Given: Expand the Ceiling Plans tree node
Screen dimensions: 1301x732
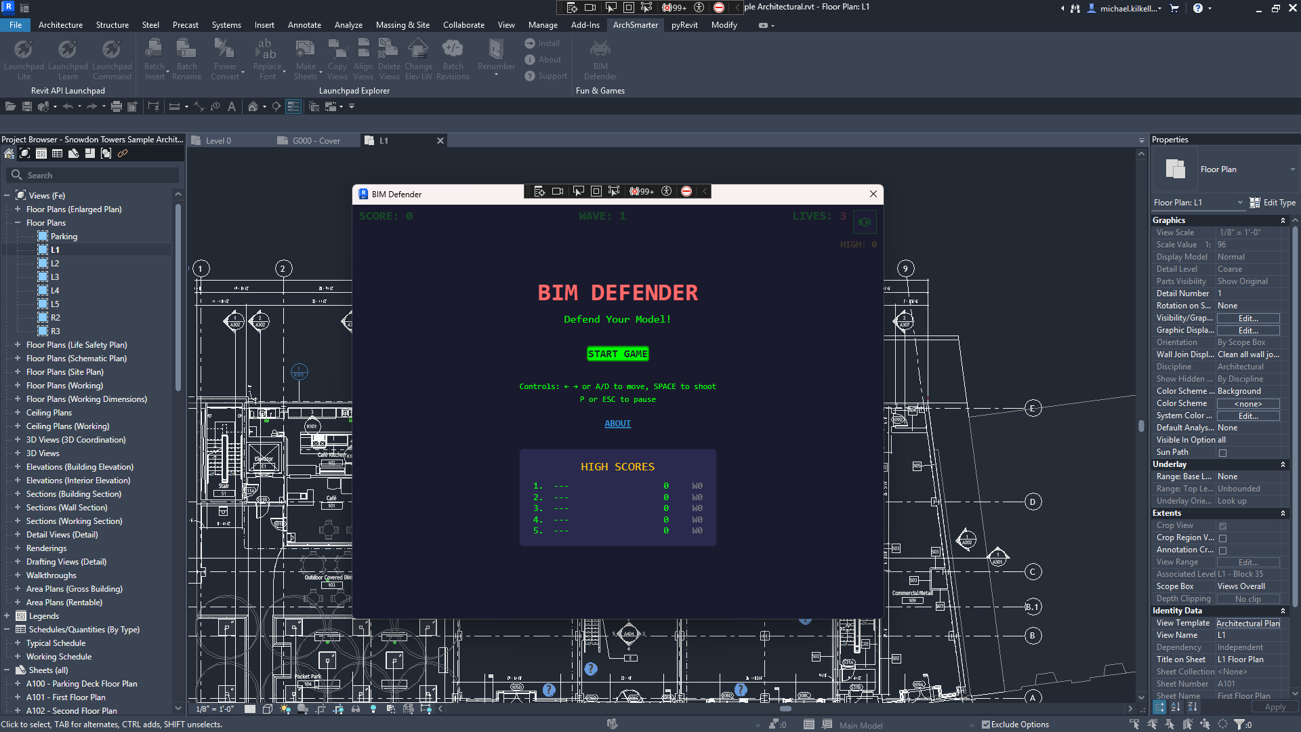Looking at the screenshot, I should (x=18, y=413).
